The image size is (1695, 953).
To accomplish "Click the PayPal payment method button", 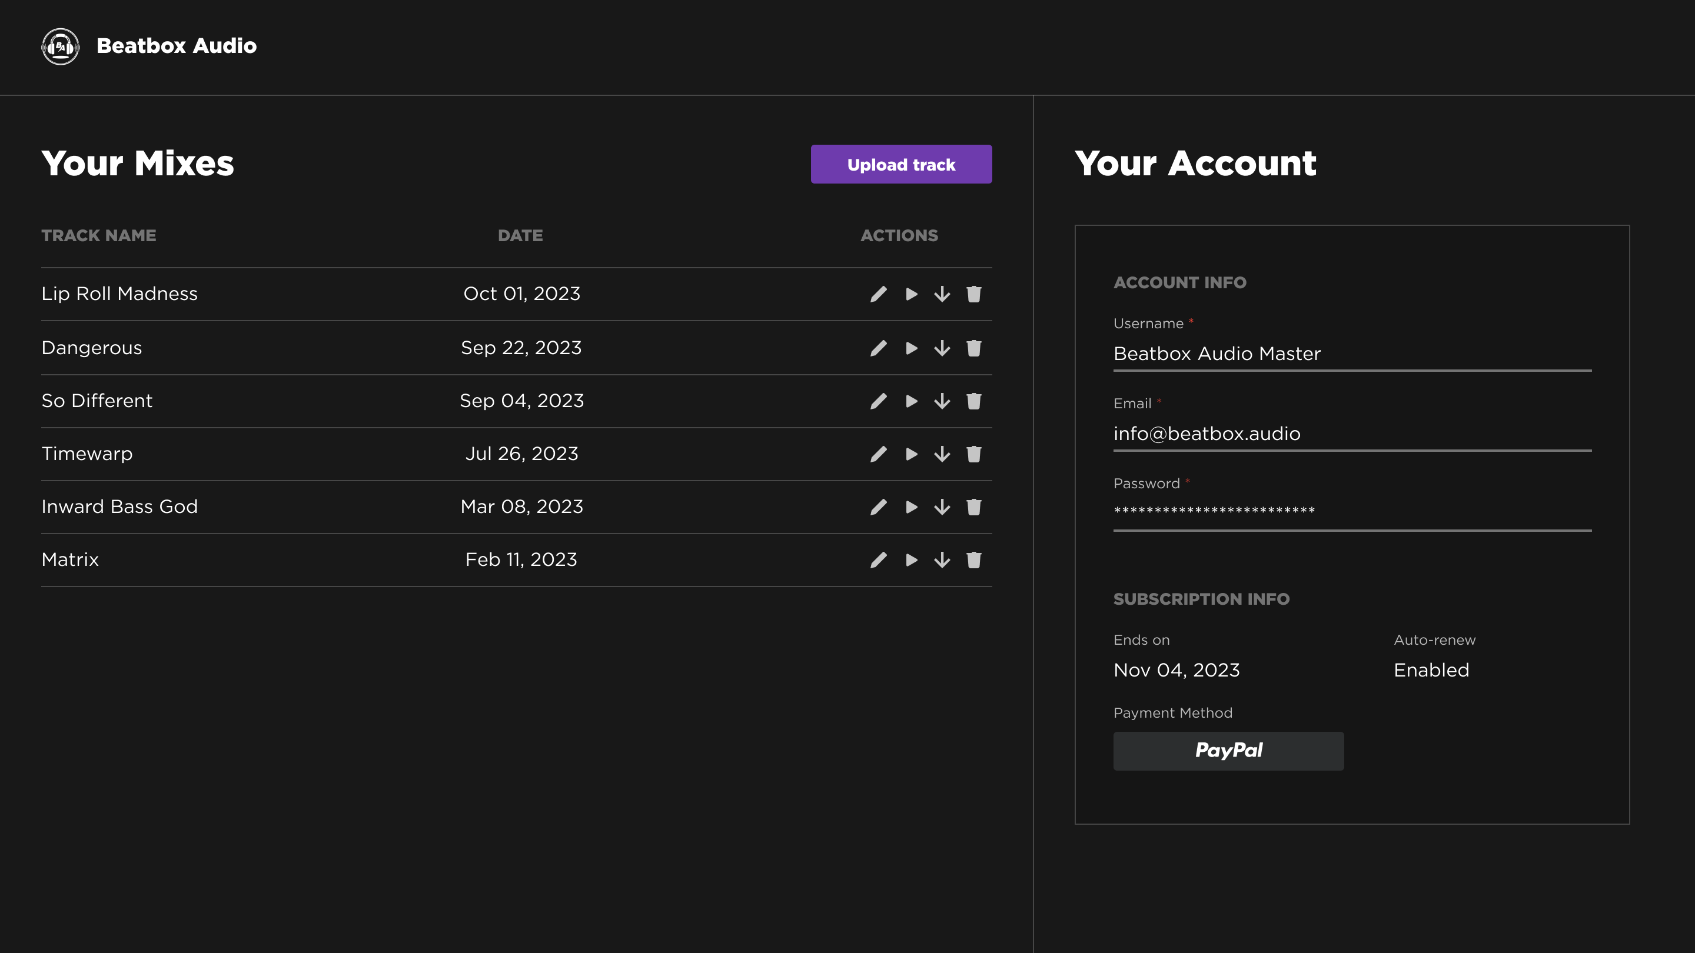I will (x=1228, y=751).
